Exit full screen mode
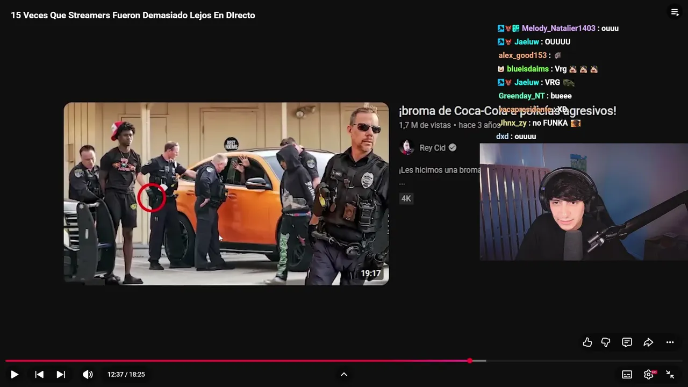This screenshot has height=387, width=688. click(x=670, y=375)
